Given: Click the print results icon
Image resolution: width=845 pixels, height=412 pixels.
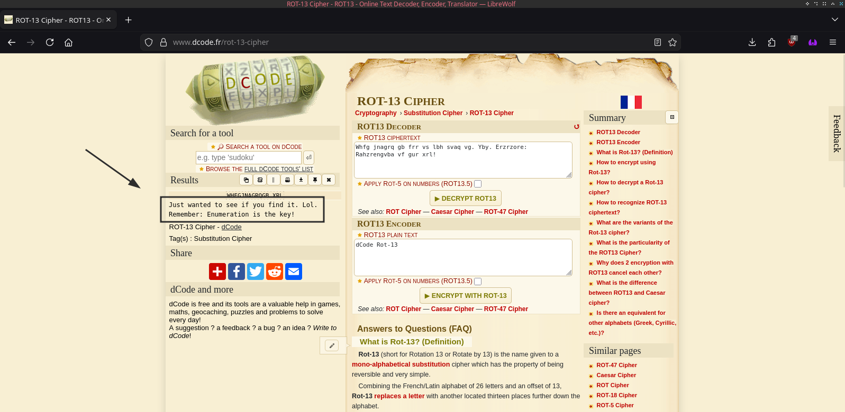Looking at the screenshot, I should pos(287,180).
